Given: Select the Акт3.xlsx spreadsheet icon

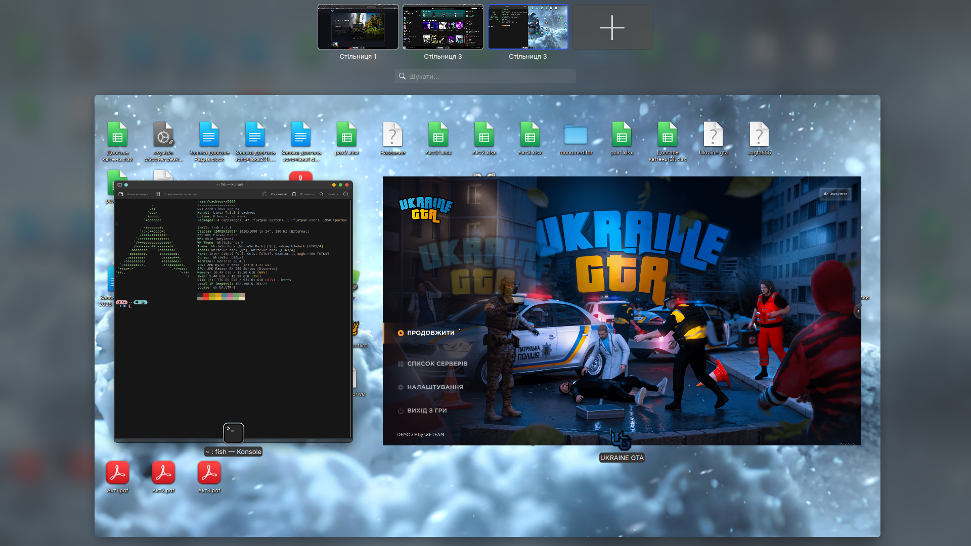Looking at the screenshot, I should [530, 135].
